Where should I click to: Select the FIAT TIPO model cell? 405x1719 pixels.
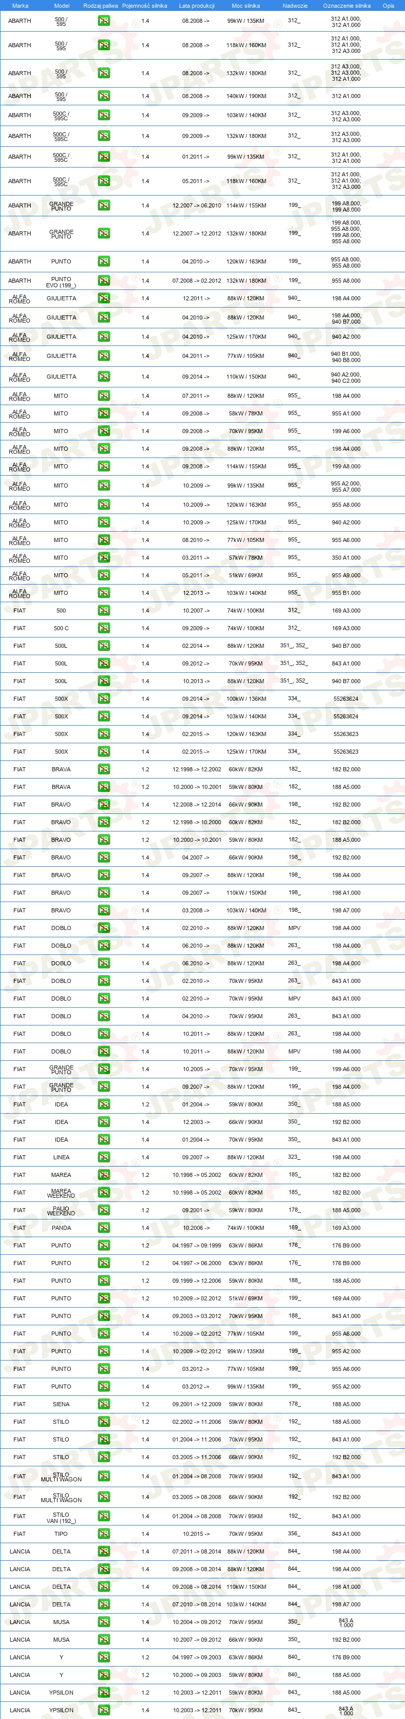(x=61, y=1533)
